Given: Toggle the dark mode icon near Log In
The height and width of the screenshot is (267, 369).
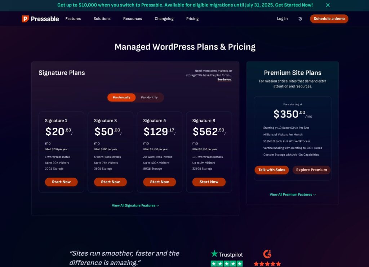Looking at the screenshot, I should pyautogui.click(x=300, y=19).
